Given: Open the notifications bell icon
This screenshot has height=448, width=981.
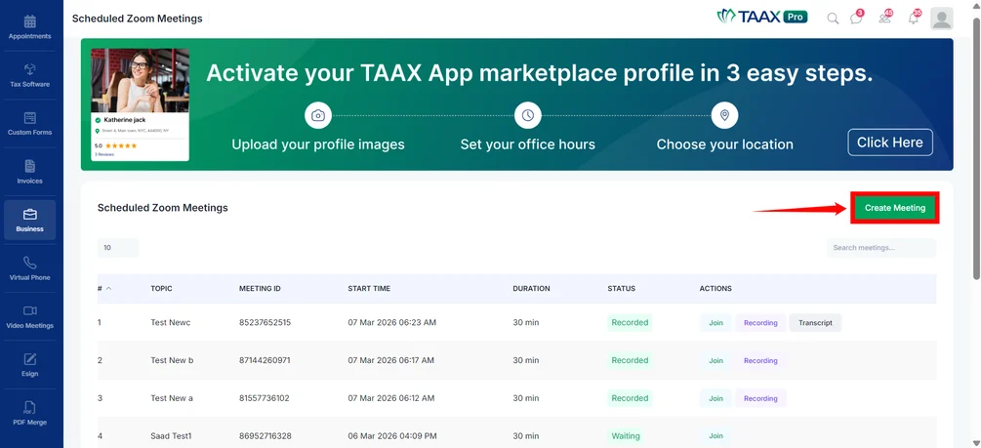Looking at the screenshot, I should [x=914, y=19].
